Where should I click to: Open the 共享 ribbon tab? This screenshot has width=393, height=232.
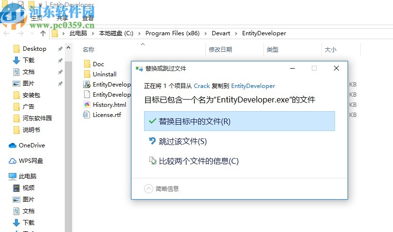tap(62, 18)
